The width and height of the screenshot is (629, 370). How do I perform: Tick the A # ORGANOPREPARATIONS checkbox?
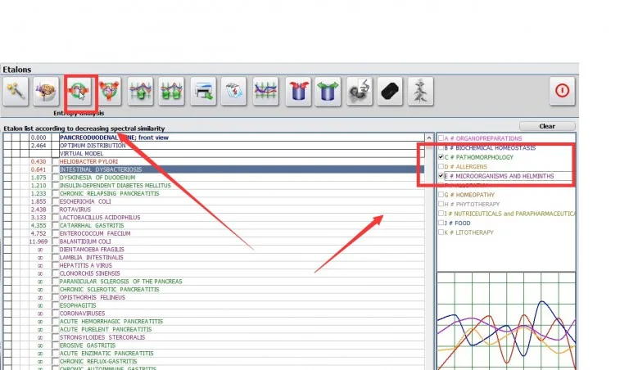[441, 138]
